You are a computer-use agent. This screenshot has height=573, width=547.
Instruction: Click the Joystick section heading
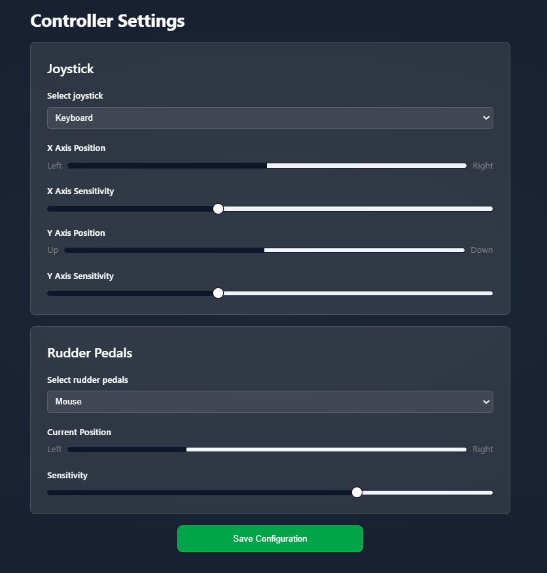[71, 69]
